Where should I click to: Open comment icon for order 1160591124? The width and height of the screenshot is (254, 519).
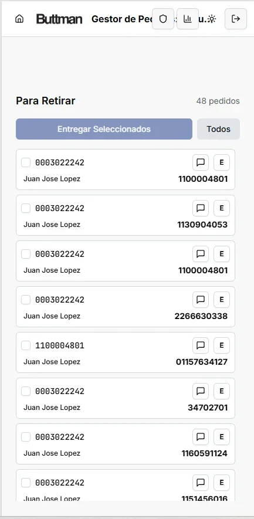point(201,436)
